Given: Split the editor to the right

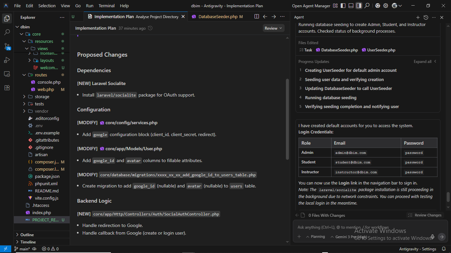Looking at the screenshot, I should click(257, 16).
